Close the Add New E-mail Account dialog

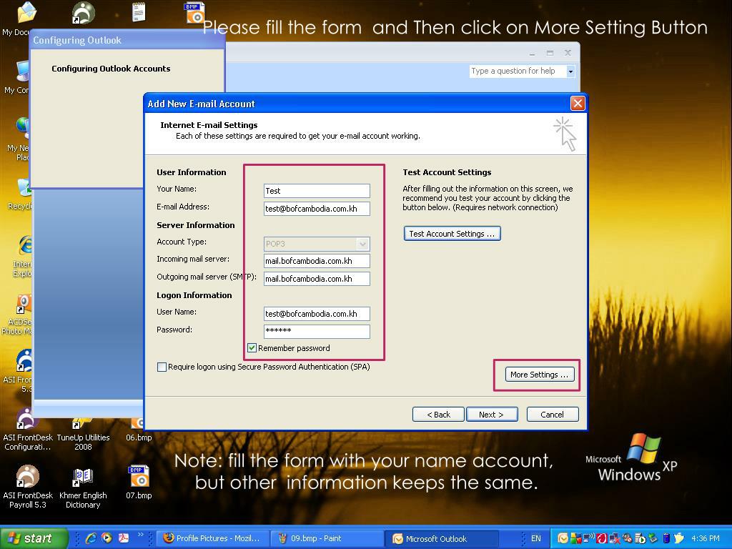pos(578,103)
